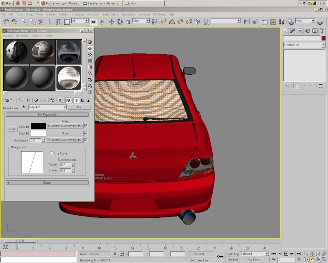Toggle the Percent Snap icon
This screenshot has width=328, height=263.
(x=180, y=22)
